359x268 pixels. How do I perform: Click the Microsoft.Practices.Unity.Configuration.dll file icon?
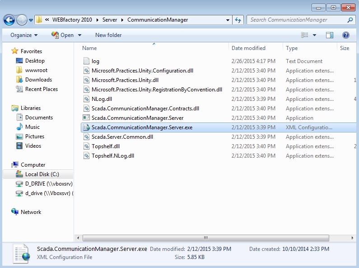coord(86,71)
